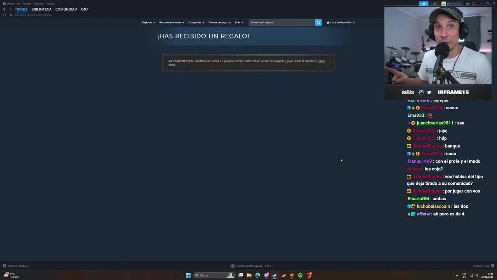Switch to Big Picture mode icon
This screenshot has width=497, height=280.
coord(474,3)
